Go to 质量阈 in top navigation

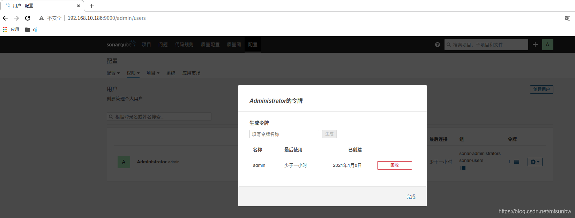pos(234,45)
